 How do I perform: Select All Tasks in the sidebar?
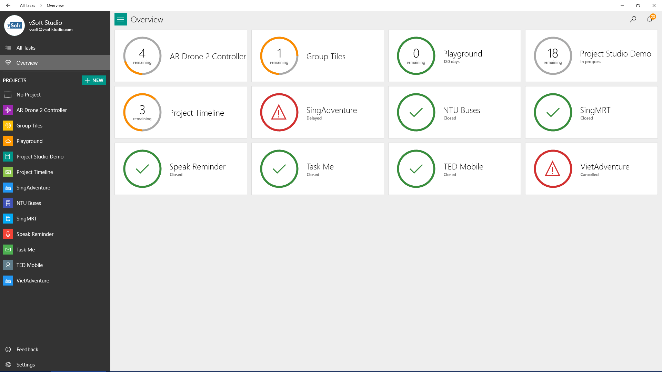tap(26, 48)
